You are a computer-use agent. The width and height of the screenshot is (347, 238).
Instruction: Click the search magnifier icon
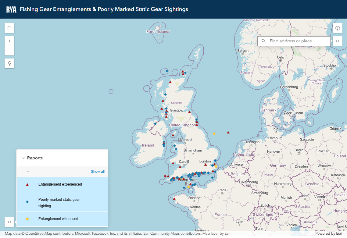point(263,41)
